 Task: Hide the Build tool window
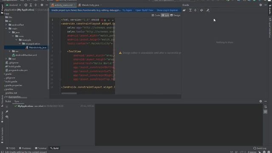click(x=266, y=101)
